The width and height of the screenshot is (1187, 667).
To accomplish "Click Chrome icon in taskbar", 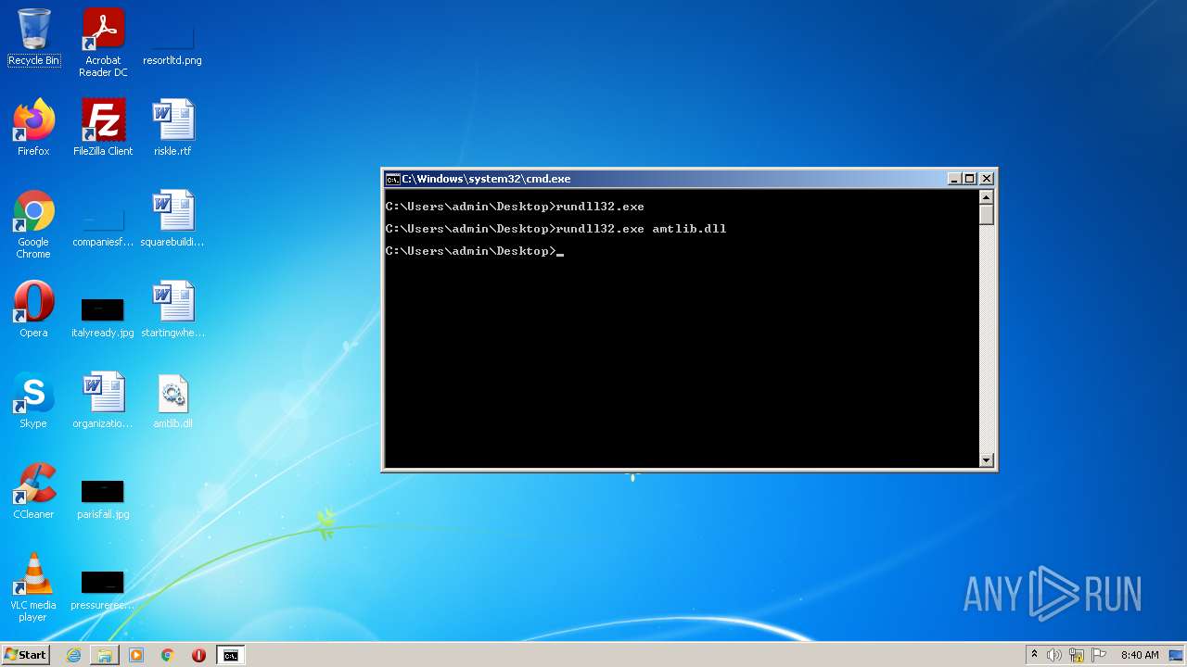I will (168, 655).
